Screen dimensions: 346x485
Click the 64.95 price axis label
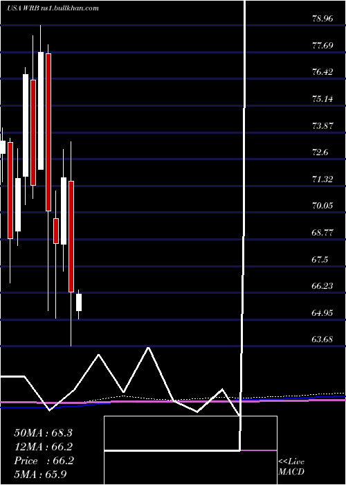coord(323,312)
